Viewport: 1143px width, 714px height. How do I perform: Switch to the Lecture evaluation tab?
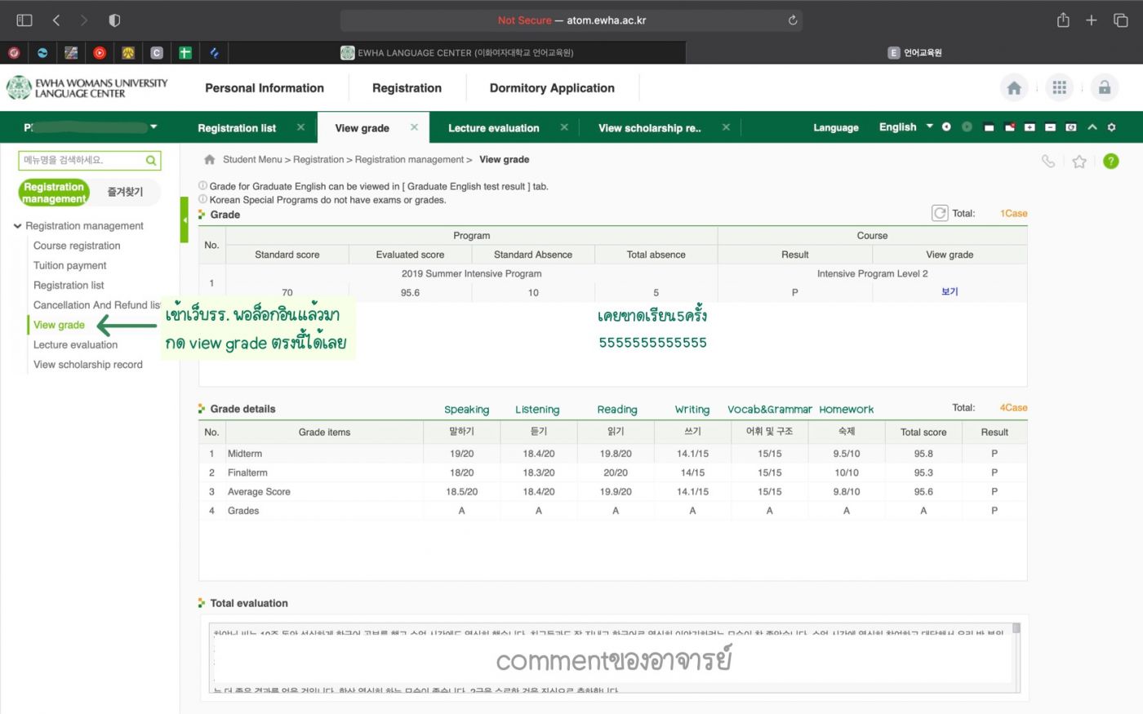(493, 128)
